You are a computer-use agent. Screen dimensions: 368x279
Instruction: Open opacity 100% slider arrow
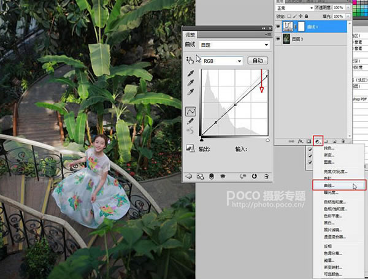pos(348,8)
